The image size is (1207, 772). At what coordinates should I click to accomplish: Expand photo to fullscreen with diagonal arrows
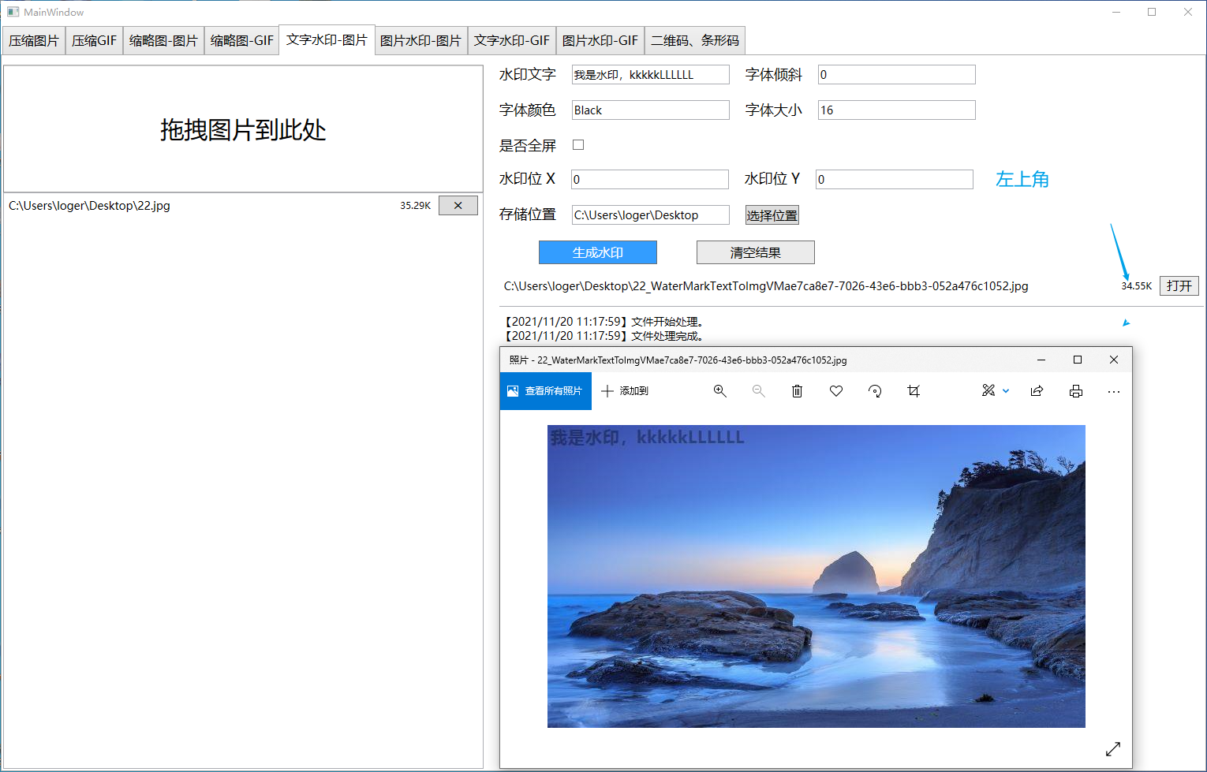coord(1113,749)
